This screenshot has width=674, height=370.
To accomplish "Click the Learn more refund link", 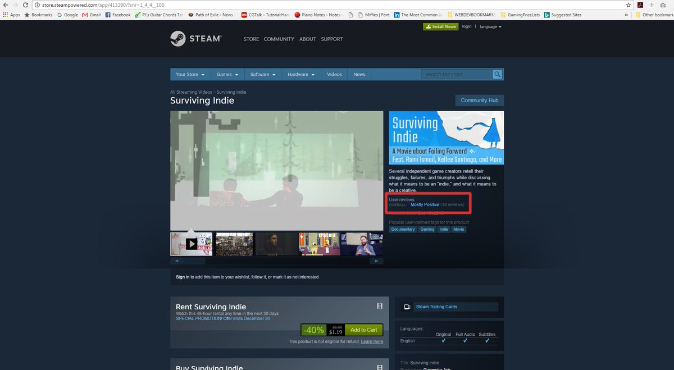I will pyautogui.click(x=372, y=341).
